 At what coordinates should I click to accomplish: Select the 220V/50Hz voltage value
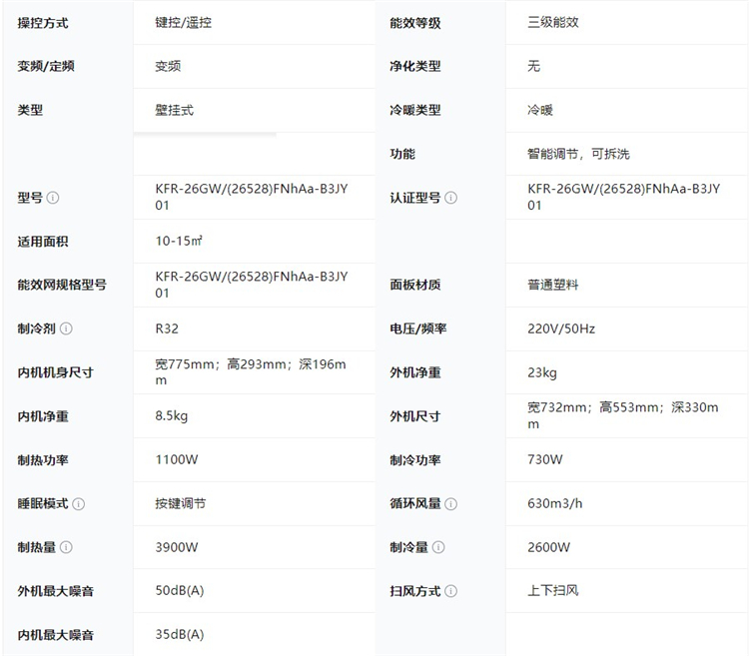(561, 328)
